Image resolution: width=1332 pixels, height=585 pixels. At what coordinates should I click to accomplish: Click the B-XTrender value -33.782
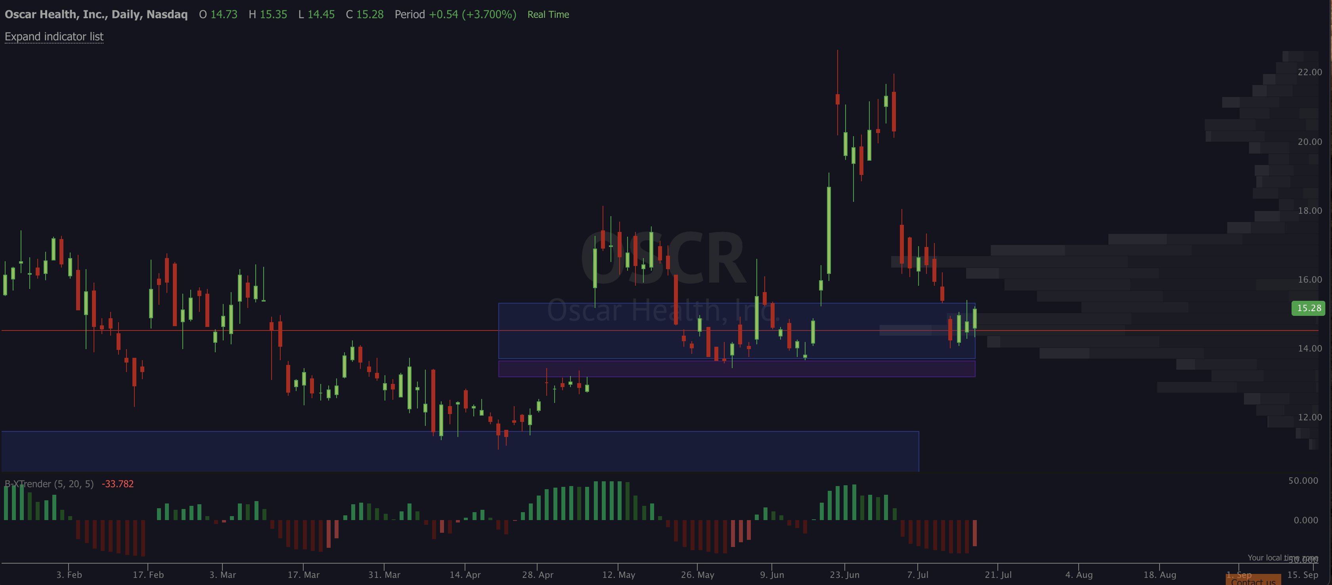point(117,484)
